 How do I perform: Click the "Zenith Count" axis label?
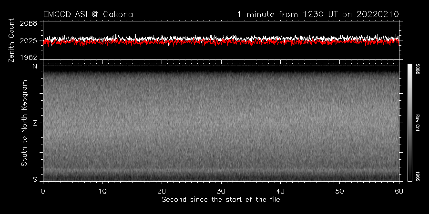[12, 40]
